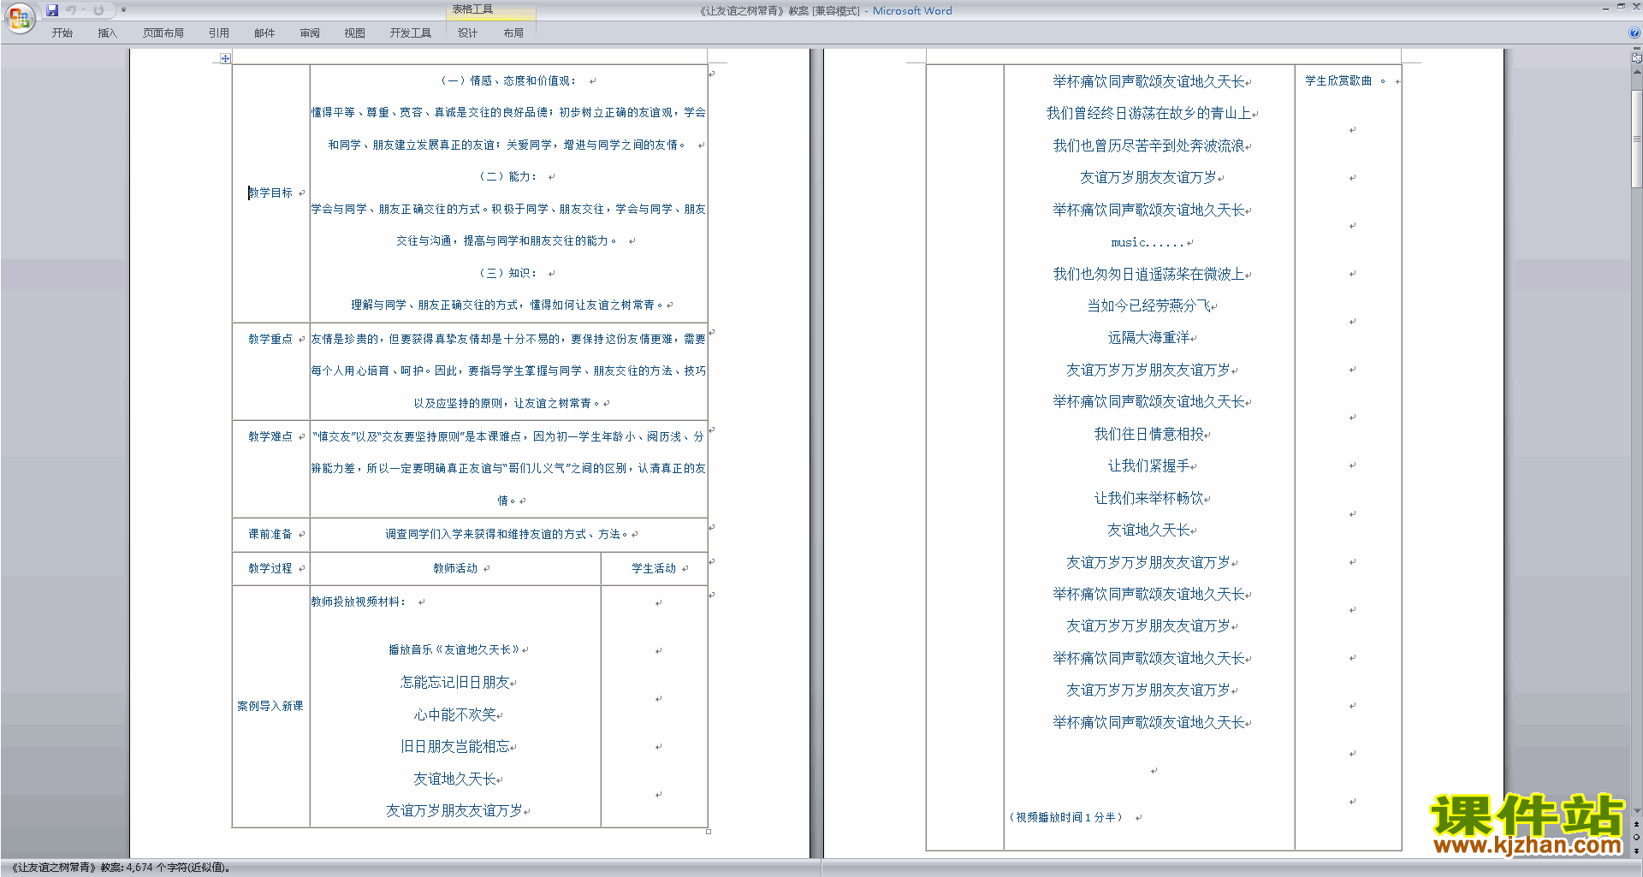The width and height of the screenshot is (1643, 877).
Task: Customize the Quick Access Toolbar dropdown
Action: tap(123, 10)
